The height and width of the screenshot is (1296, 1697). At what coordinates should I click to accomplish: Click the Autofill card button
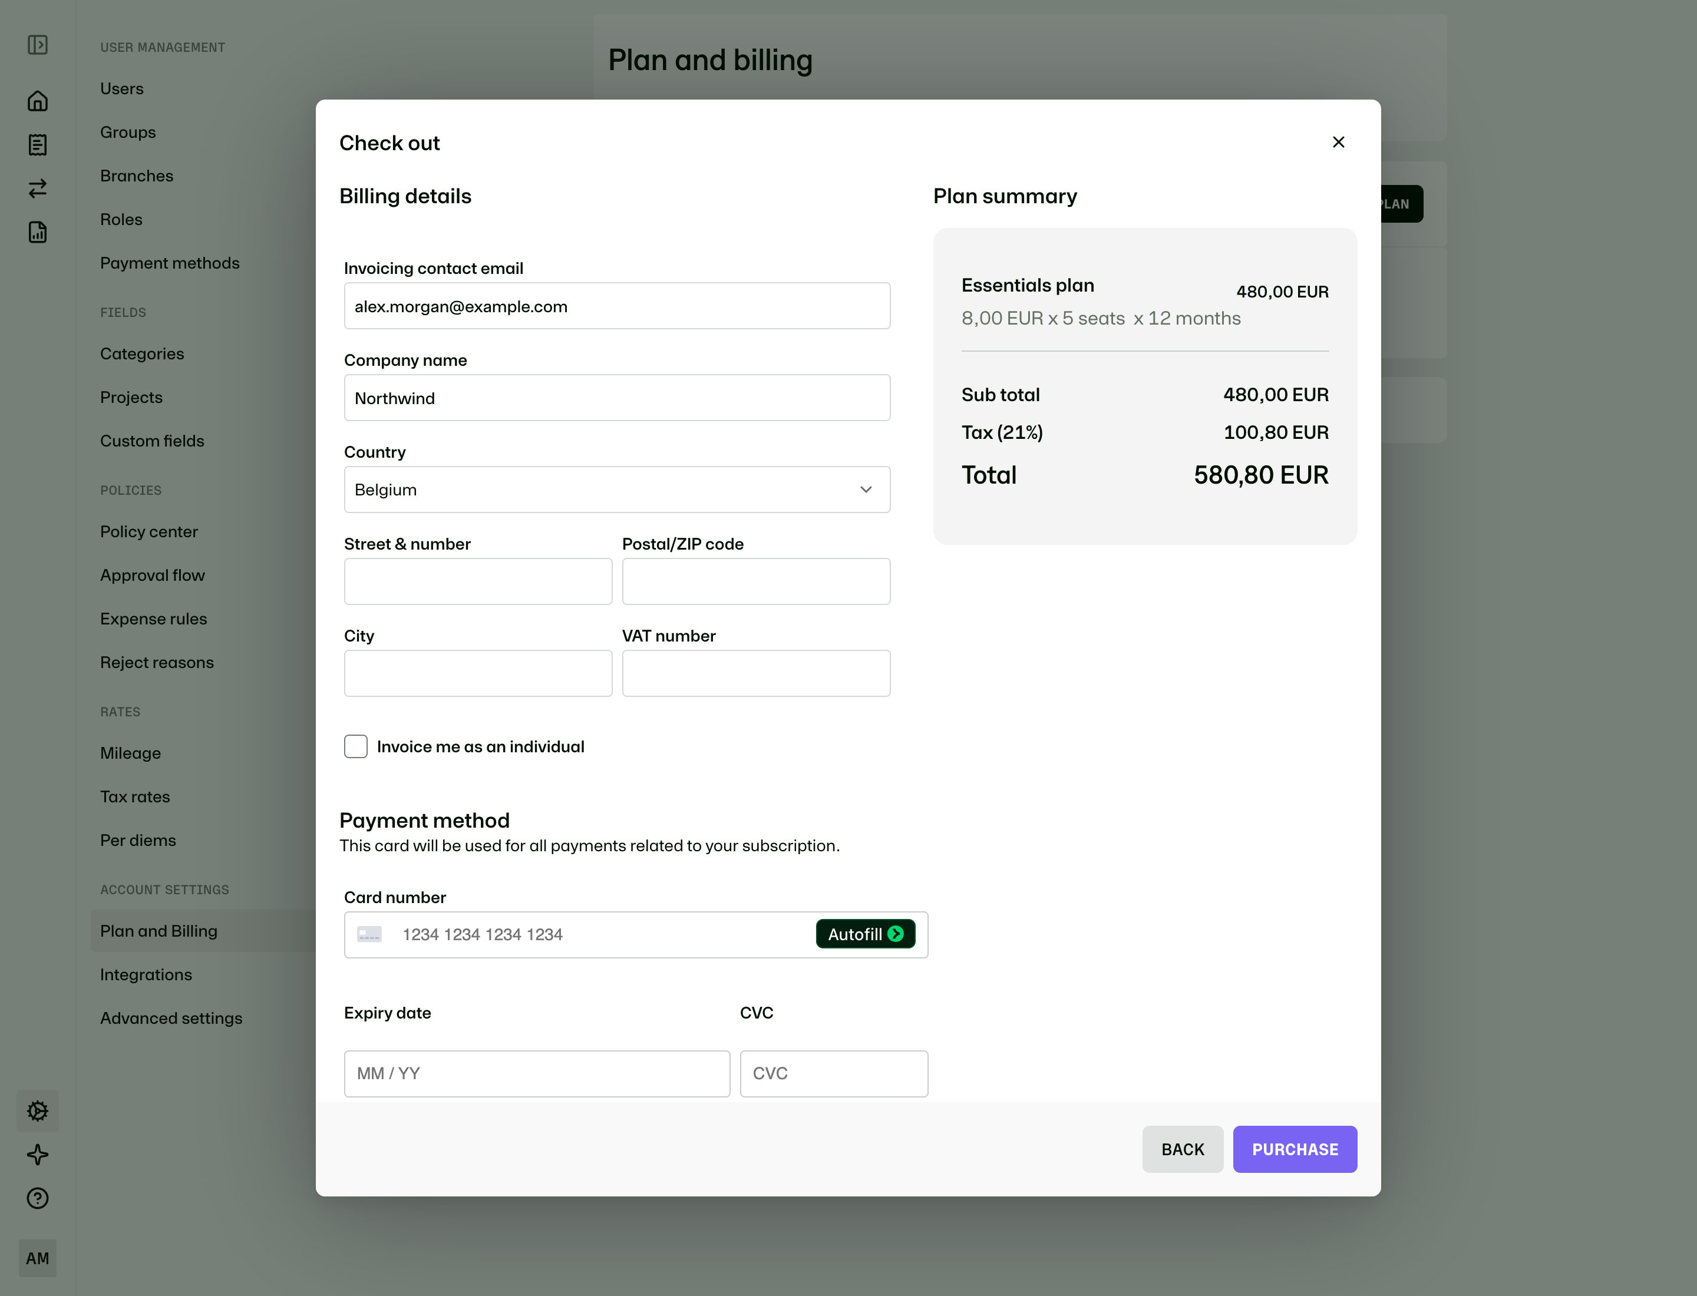[x=865, y=934]
